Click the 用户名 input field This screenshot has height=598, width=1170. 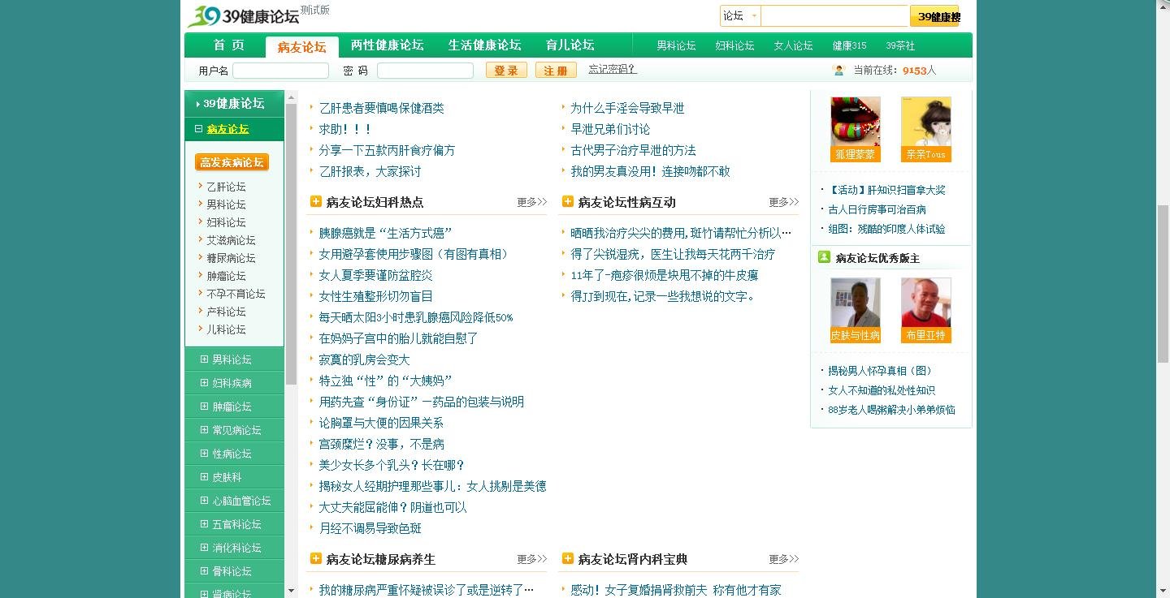coord(280,71)
